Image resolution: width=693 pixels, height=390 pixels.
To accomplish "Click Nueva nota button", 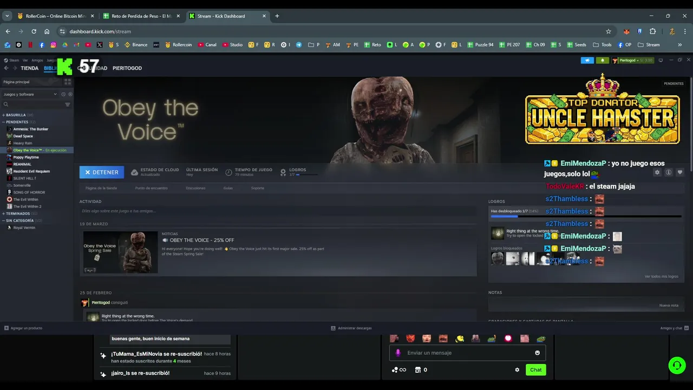I will pyautogui.click(x=669, y=305).
